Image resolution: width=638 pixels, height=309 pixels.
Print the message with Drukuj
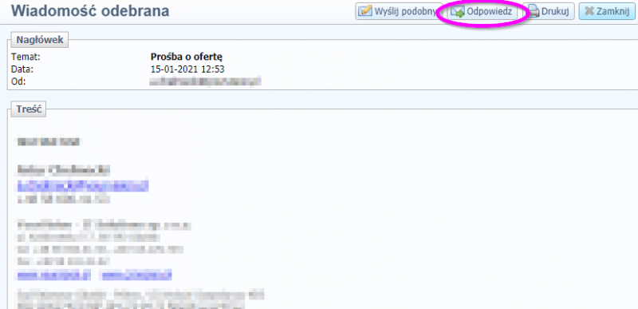(x=549, y=11)
